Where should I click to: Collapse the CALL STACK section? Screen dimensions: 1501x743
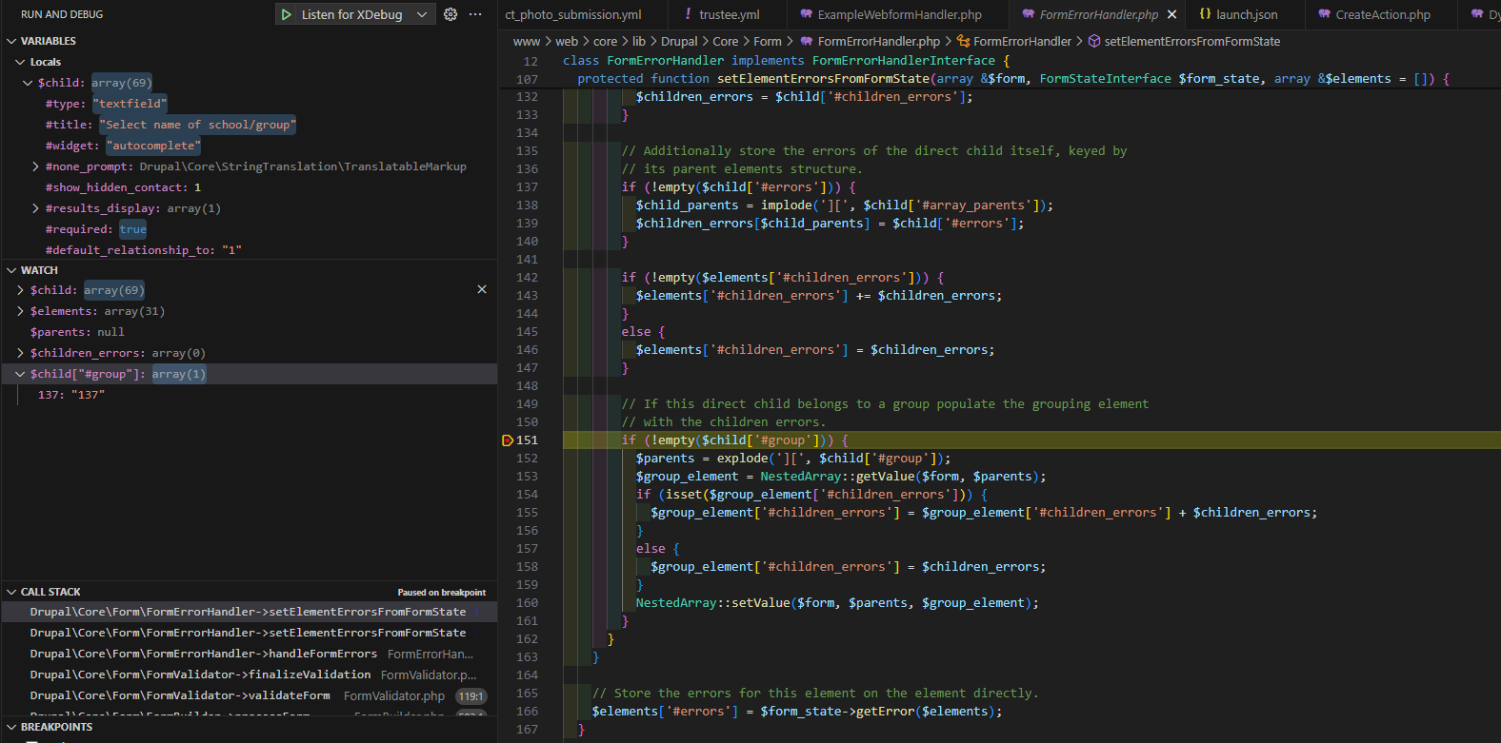pyautogui.click(x=11, y=592)
